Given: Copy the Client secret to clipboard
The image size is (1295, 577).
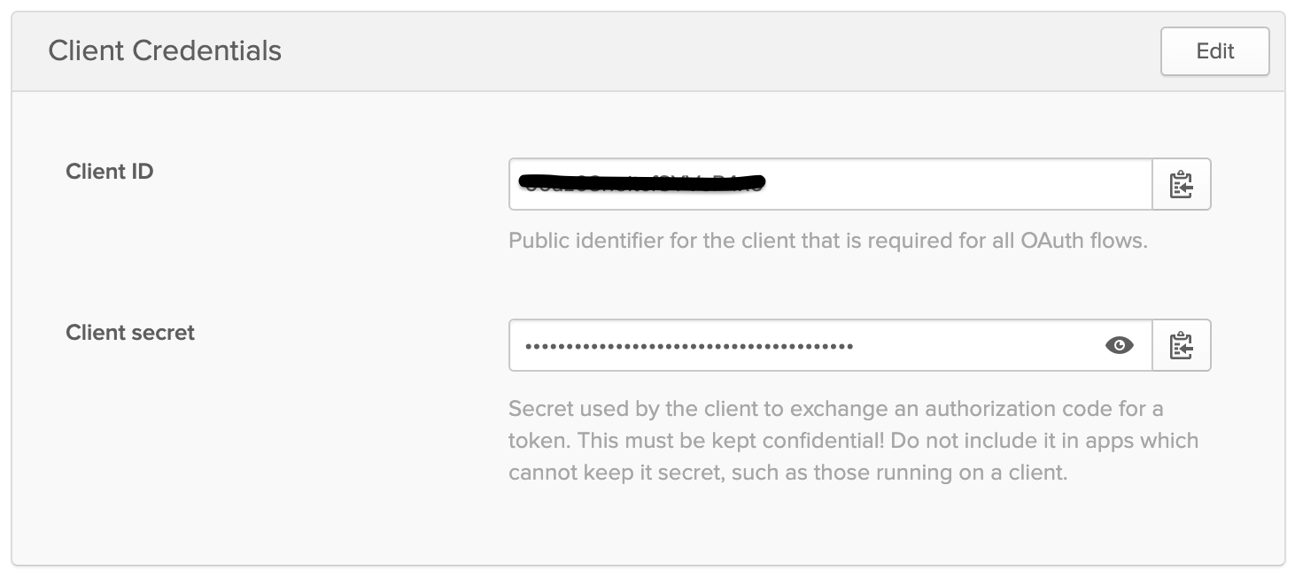Looking at the screenshot, I should [1181, 346].
